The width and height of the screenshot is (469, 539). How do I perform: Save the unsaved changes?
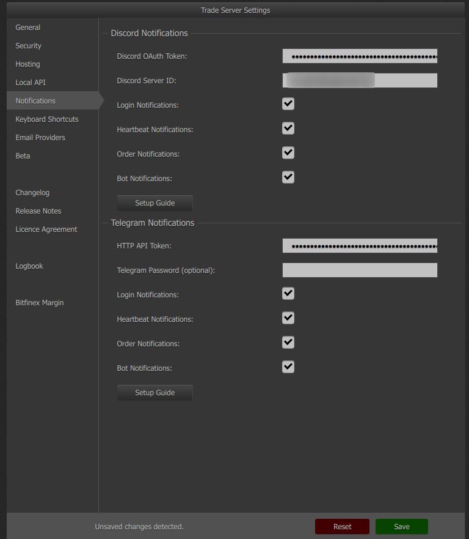click(401, 527)
